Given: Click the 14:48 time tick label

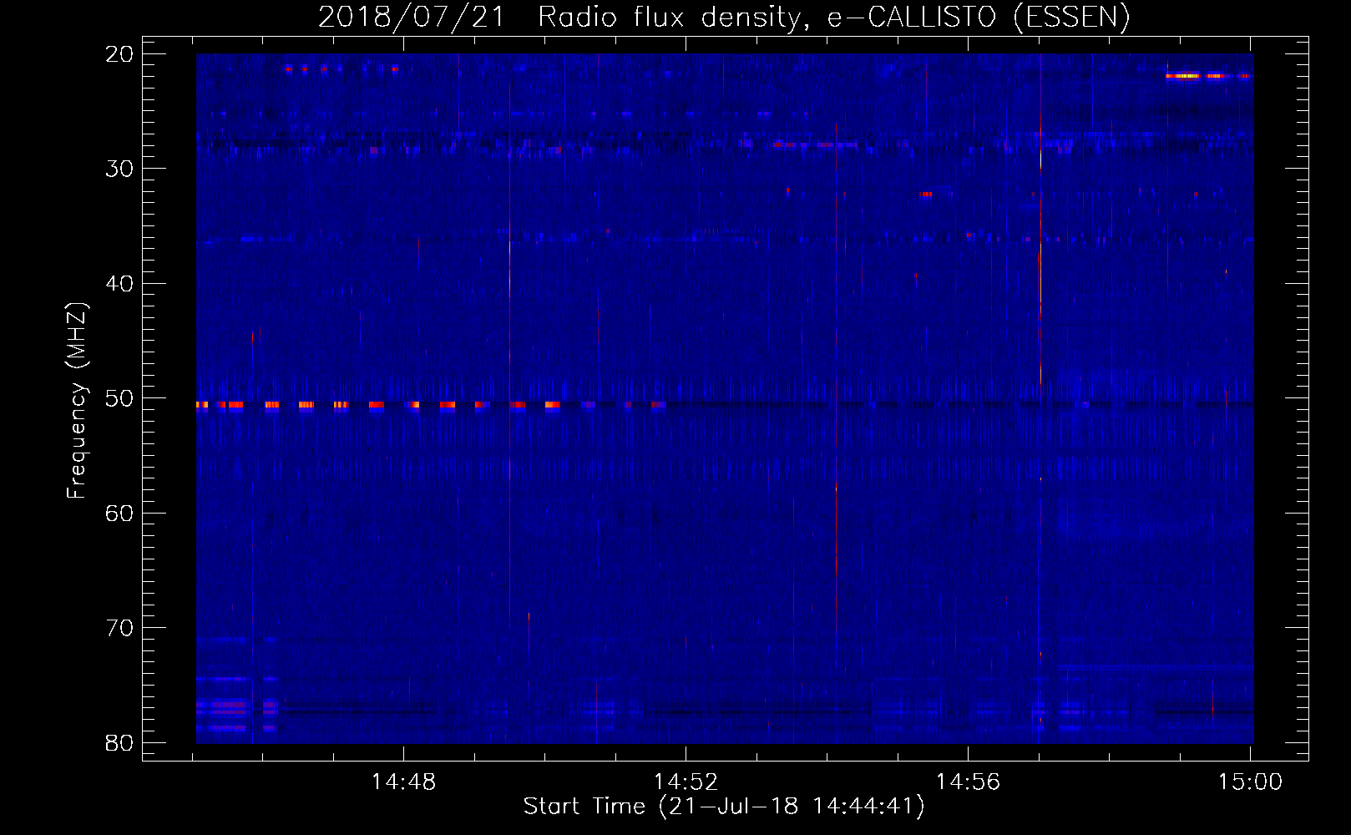Looking at the screenshot, I should pyautogui.click(x=403, y=782).
